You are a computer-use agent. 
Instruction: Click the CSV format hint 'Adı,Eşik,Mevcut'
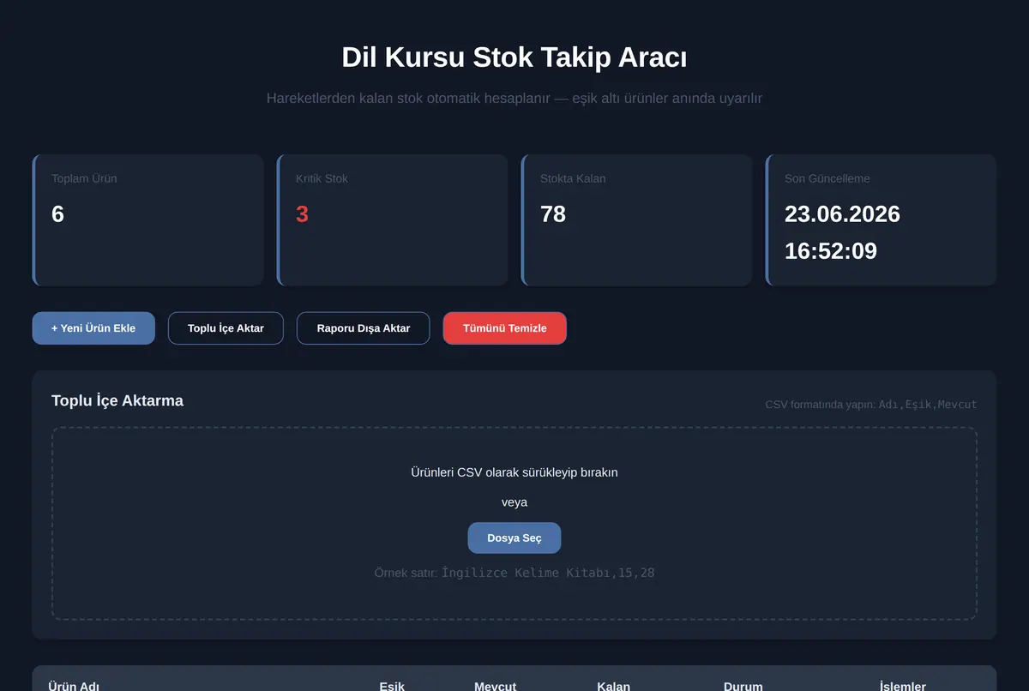[928, 405]
